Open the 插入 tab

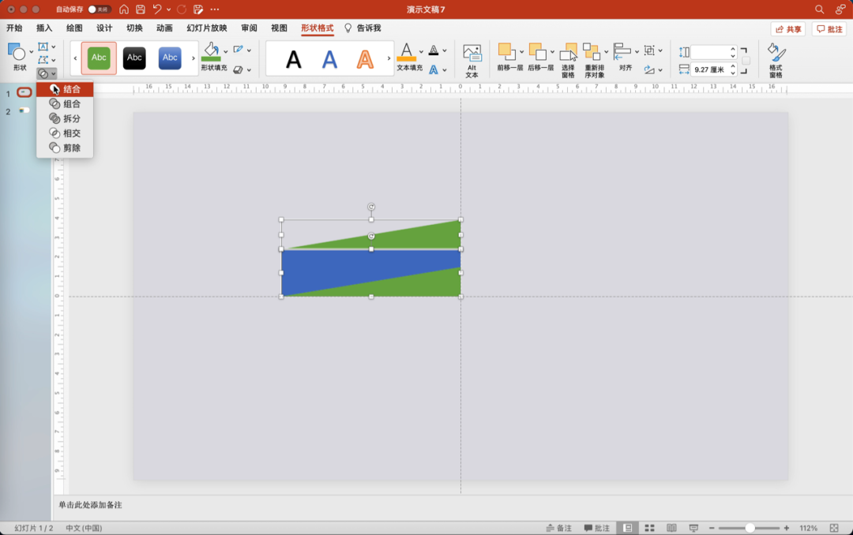tap(44, 28)
